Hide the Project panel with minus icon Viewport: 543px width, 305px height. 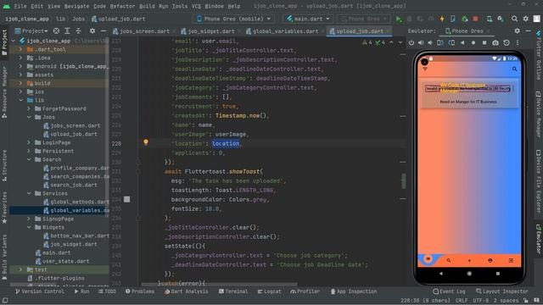[x=104, y=30]
